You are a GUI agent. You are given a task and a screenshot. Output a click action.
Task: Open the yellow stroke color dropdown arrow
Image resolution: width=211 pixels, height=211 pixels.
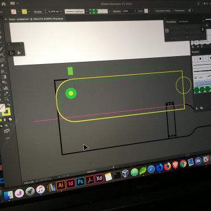coord(29,12)
